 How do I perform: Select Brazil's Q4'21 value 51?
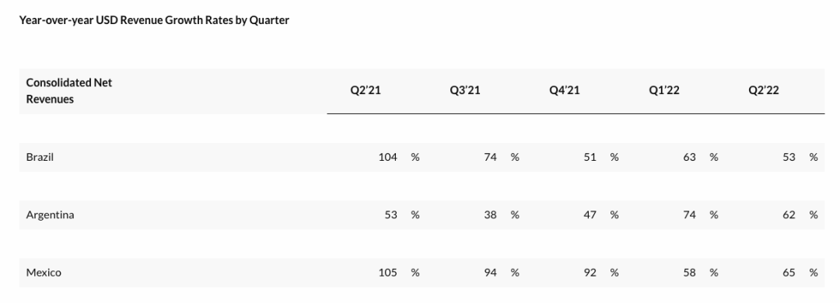click(x=590, y=158)
